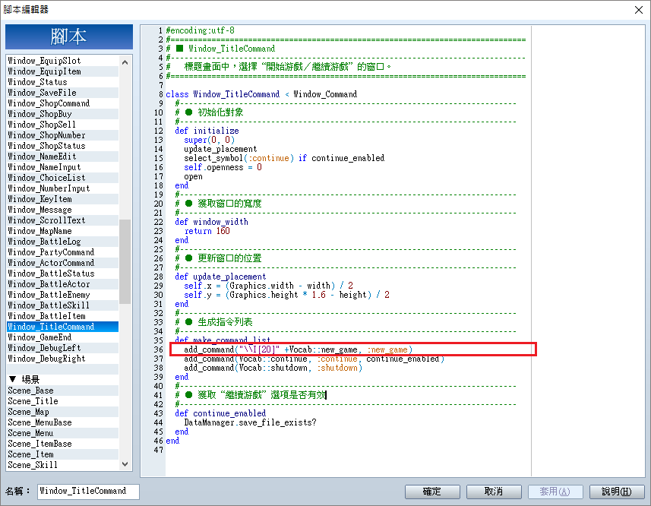Open help with 說明(H) button
This screenshot has width=651, height=506.
coord(617,492)
